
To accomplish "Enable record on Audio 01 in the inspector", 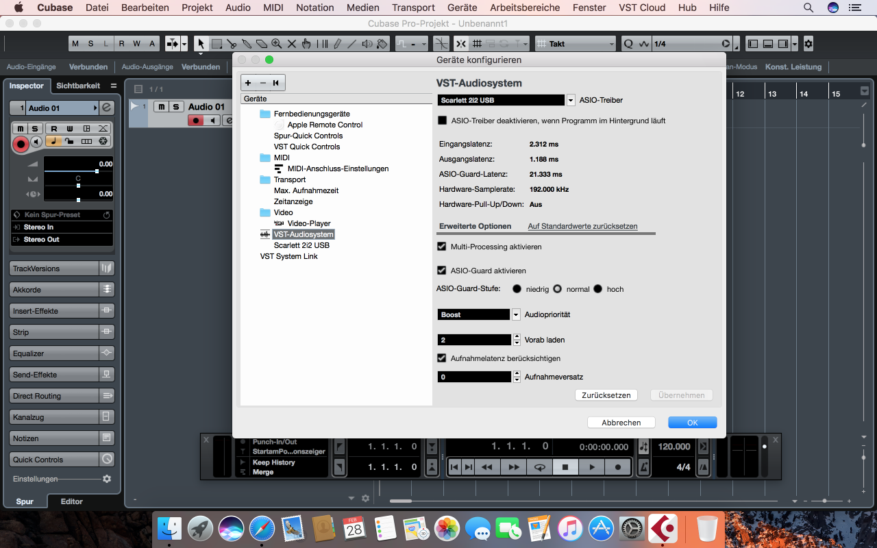I will pos(21,144).
